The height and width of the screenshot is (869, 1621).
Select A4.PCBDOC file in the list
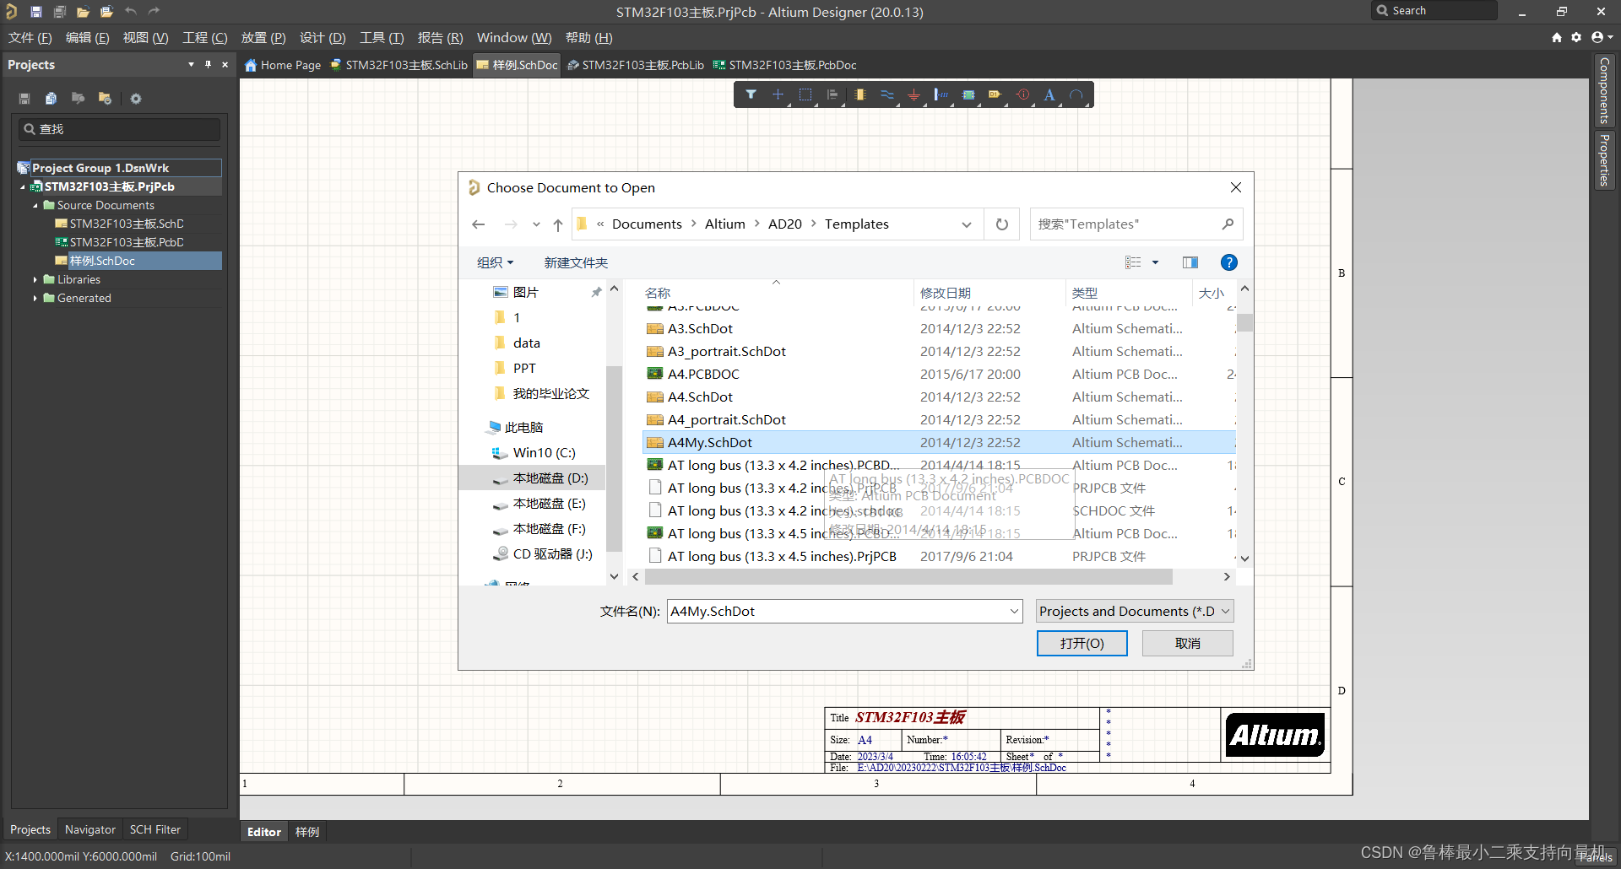pyautogui.click(x=939, y=374)
